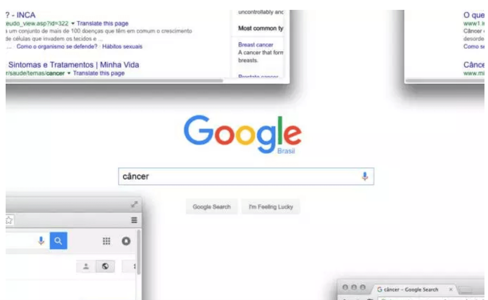
Task: Select the global results globe toggle
Action: (x=105, y=267)
